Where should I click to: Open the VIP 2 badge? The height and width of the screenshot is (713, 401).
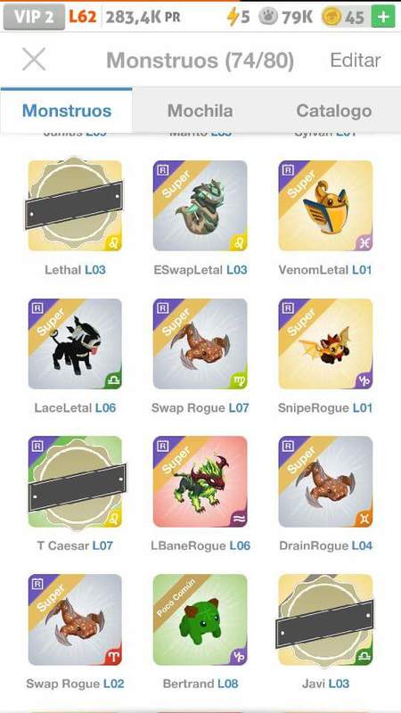(34, 17)
